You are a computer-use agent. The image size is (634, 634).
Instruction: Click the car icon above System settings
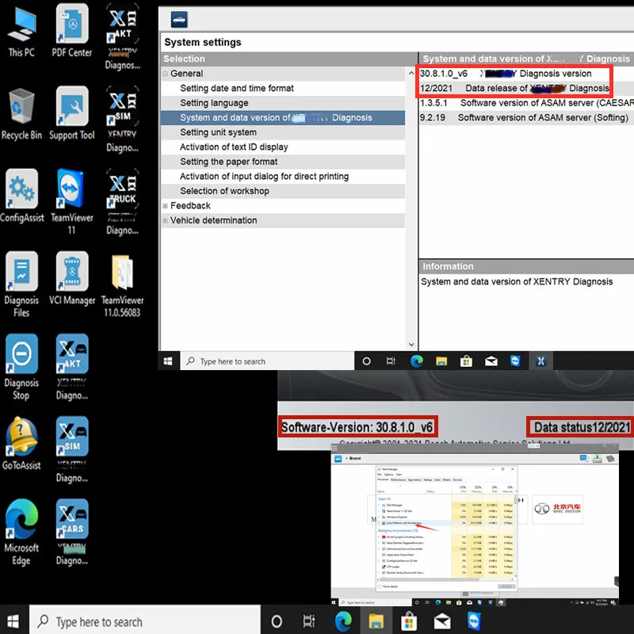[x=179, y=19]
